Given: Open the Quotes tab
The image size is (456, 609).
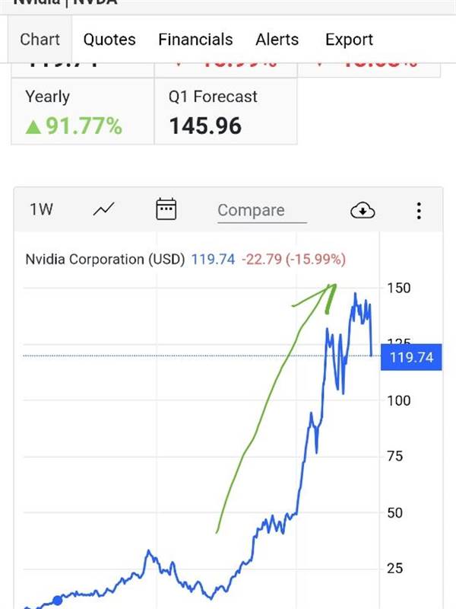Looking at the screenshot, I should point(109,40).
